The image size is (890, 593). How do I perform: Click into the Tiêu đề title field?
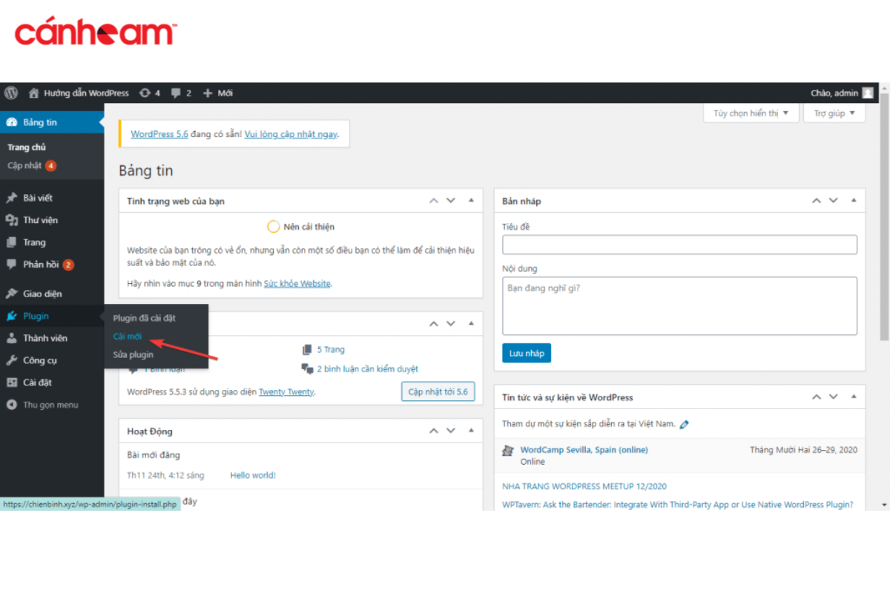point(679,245)
